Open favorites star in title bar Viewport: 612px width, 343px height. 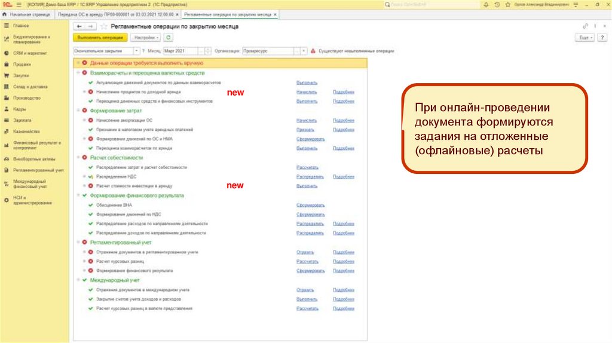(507, 5)
